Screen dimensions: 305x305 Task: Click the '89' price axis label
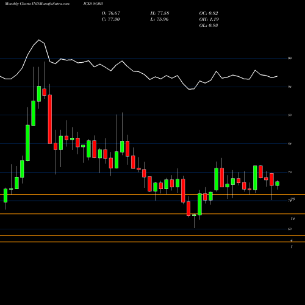(290, 115)
